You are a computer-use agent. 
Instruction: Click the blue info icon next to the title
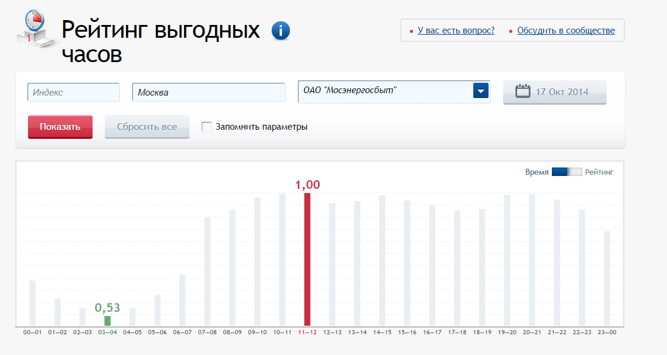[x=280, y=30]
